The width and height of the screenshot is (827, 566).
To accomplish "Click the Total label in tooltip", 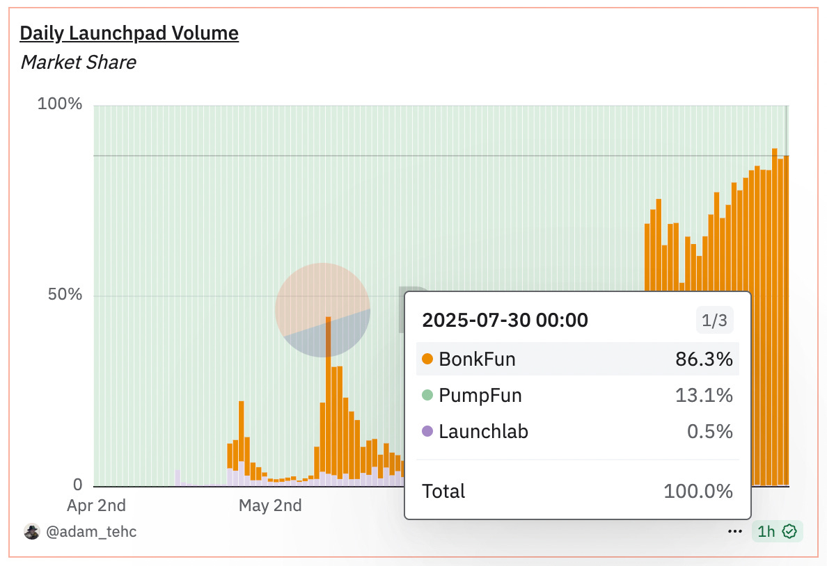I will [x=443, y=491].
